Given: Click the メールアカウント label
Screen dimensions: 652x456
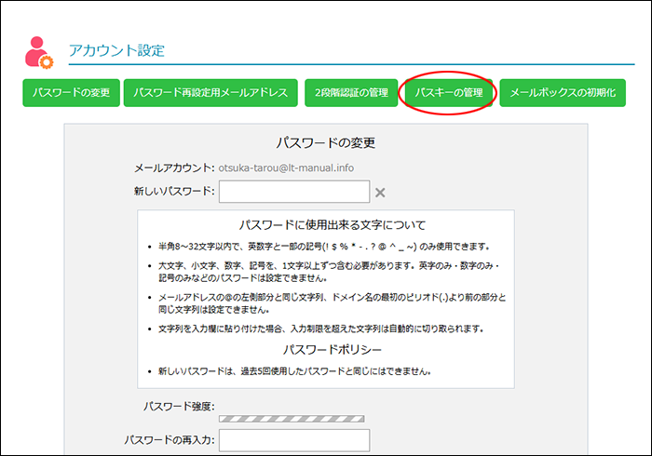Looking at the screenshot, I should [x=174, y=168].
